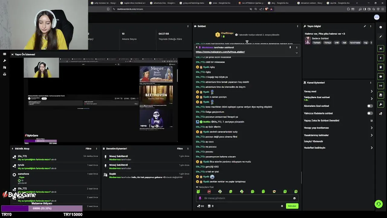Image resolution: width=387 pixels, height=218 pixels.
Task: Click the Brave shield icon in address bar
Action: [266, 9]
